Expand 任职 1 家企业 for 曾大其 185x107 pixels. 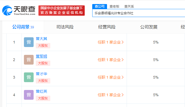coord(111,42)
